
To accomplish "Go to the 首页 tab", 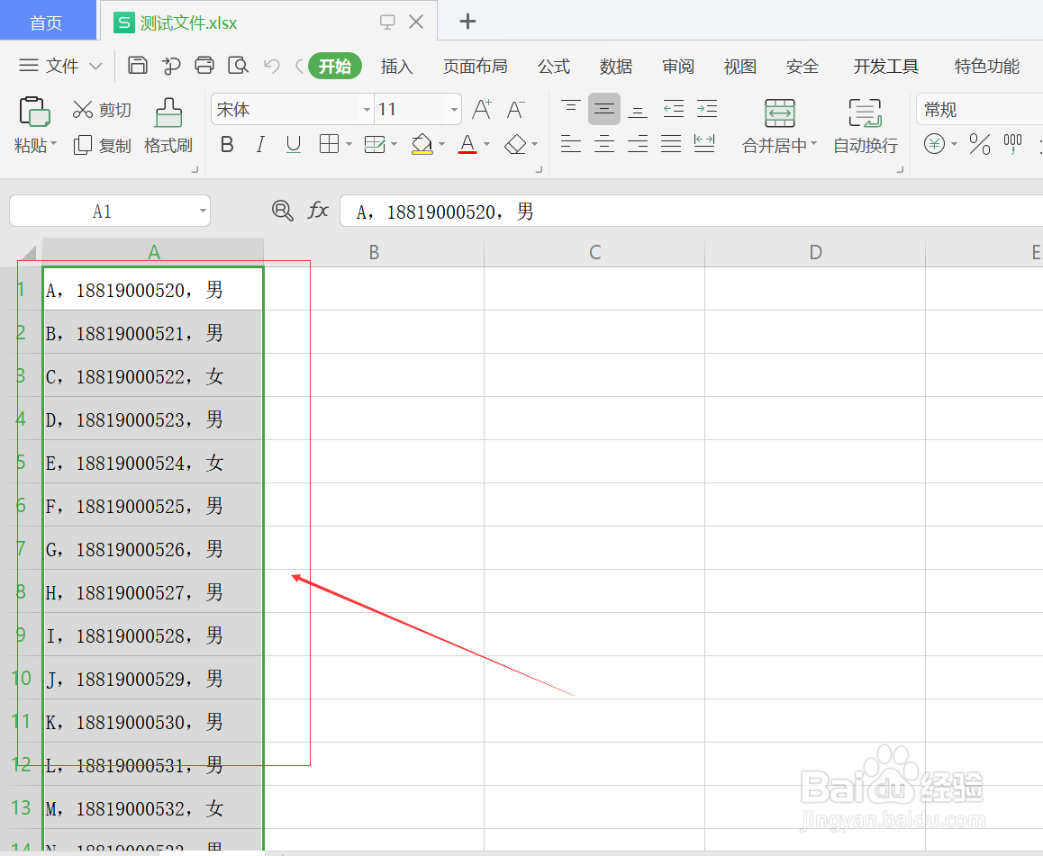I will pyautogui.click(x=48, y=22).
